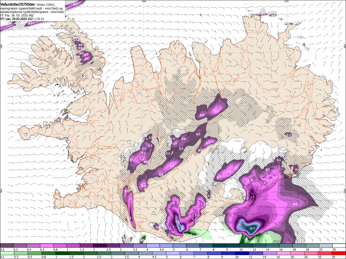Click the 15W longitude label
The image size is (346, 259).
point(286,1)
